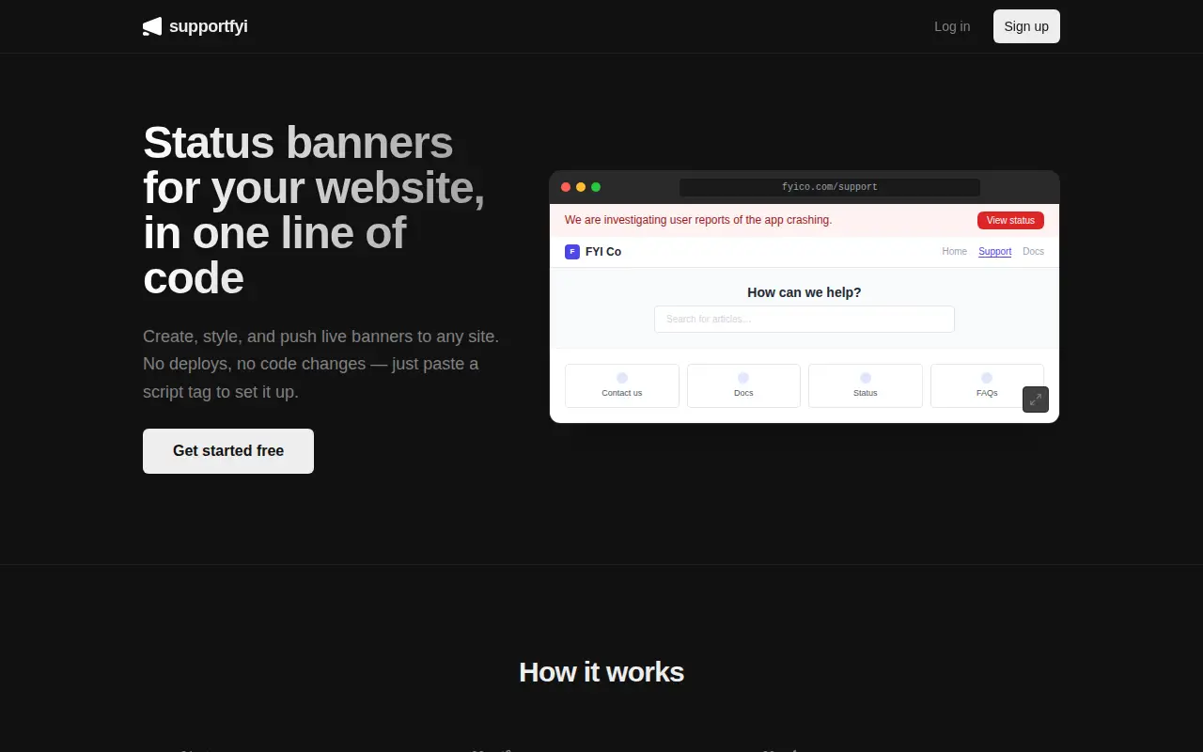
Task: Click the How can we help? heading
Action: (x=805, y=292)
